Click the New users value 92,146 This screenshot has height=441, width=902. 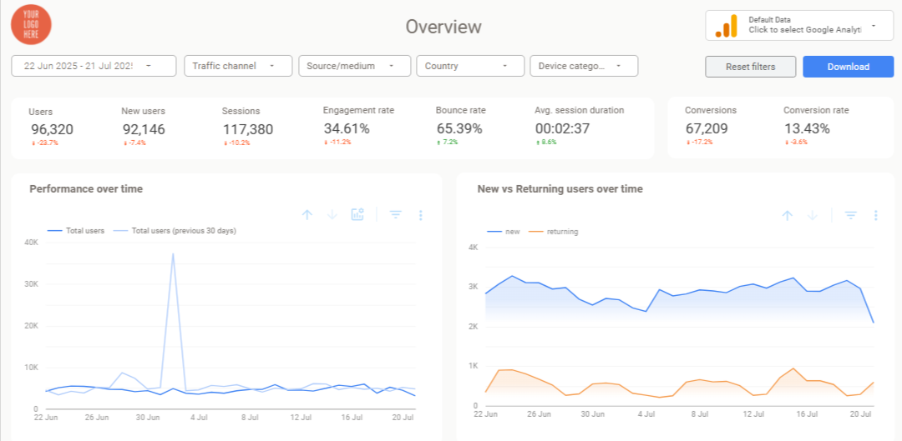(144, 130)
